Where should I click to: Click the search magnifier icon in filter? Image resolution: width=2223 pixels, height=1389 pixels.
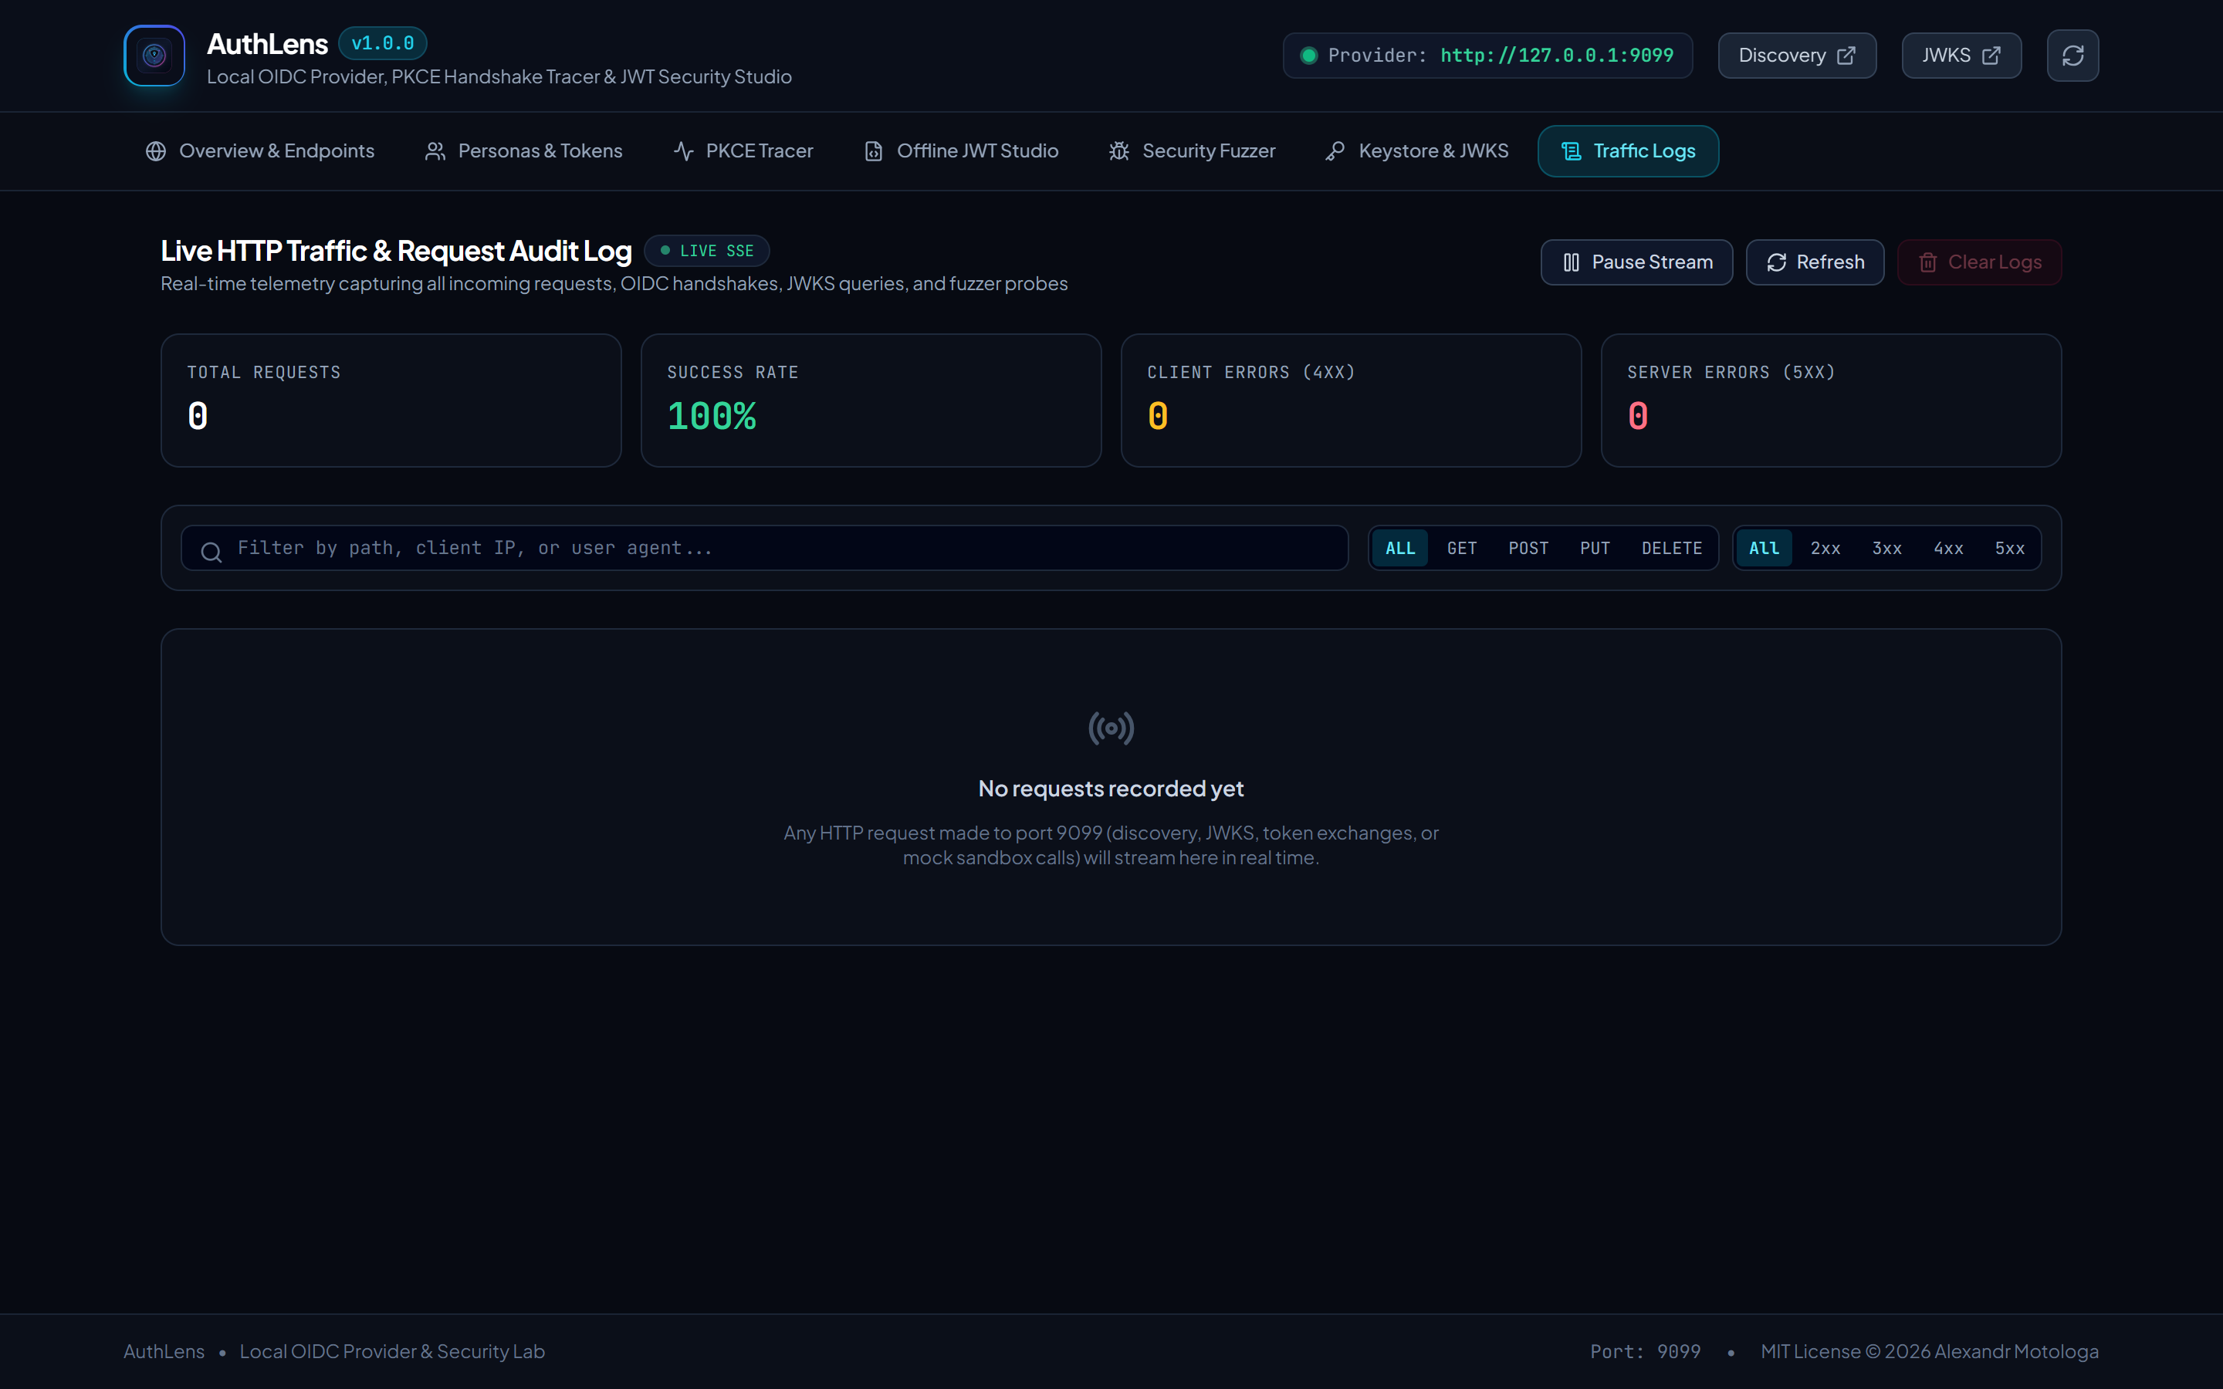(x=211, y=552)
